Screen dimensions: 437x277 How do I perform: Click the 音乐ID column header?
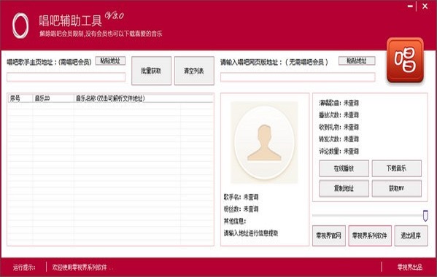(53, 98)
